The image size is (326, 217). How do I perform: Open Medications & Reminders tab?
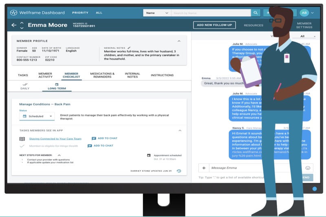(x=102, y=75)
